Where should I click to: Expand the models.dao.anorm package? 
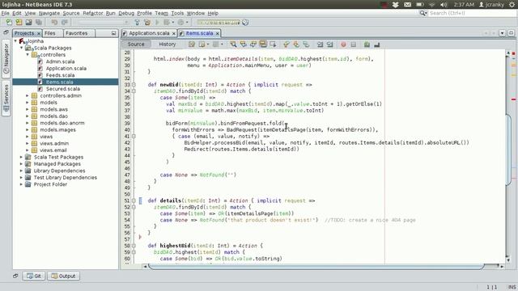(28, 123)
